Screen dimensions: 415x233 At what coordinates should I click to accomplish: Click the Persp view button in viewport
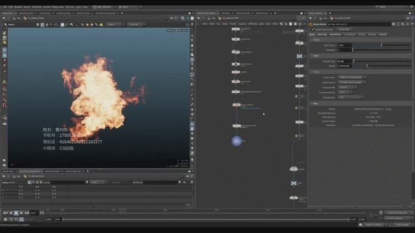(x=171, y=30)
